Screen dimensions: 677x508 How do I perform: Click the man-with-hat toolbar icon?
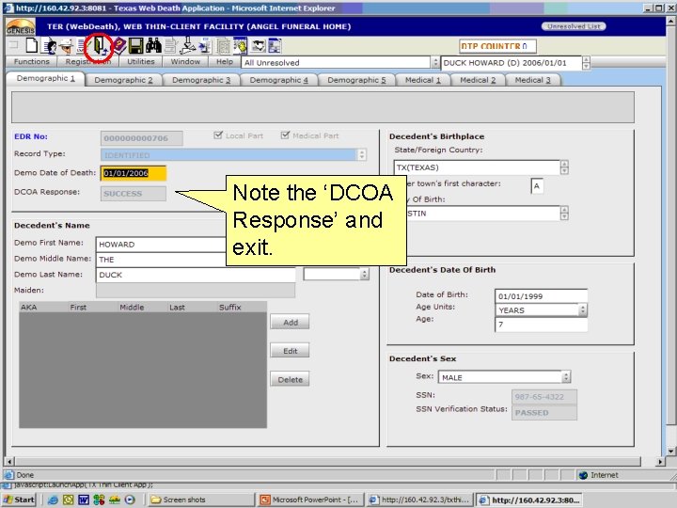[x=67, y=46]
